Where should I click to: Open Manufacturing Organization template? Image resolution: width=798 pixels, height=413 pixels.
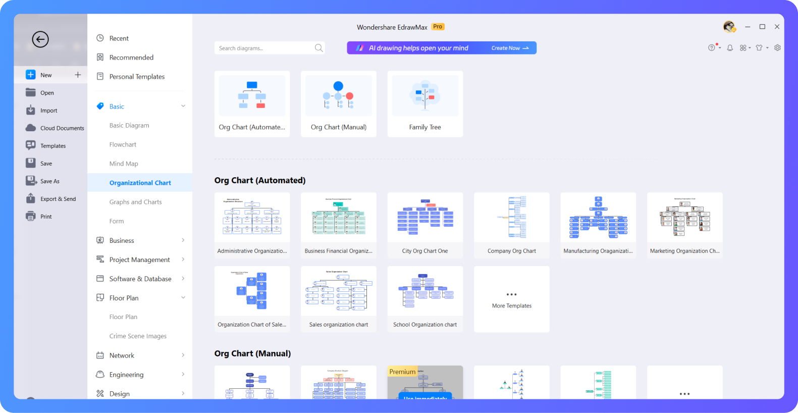598,225
